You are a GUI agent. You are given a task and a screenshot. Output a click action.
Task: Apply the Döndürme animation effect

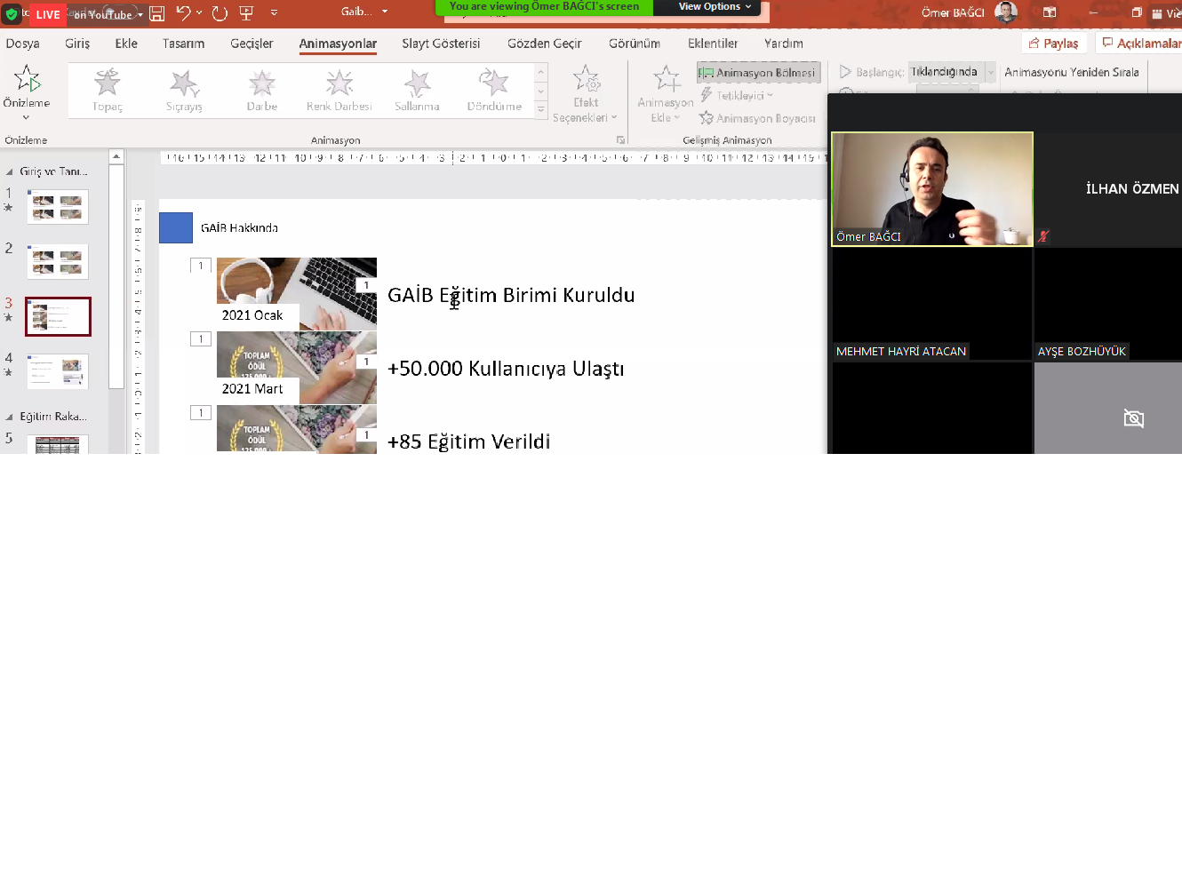point(494,90)
